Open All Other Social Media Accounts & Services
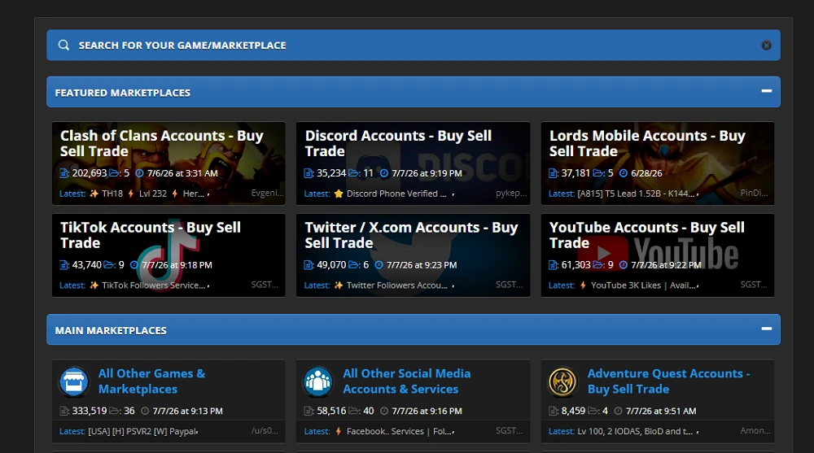 pyautogui.click(x=406, y=381)
